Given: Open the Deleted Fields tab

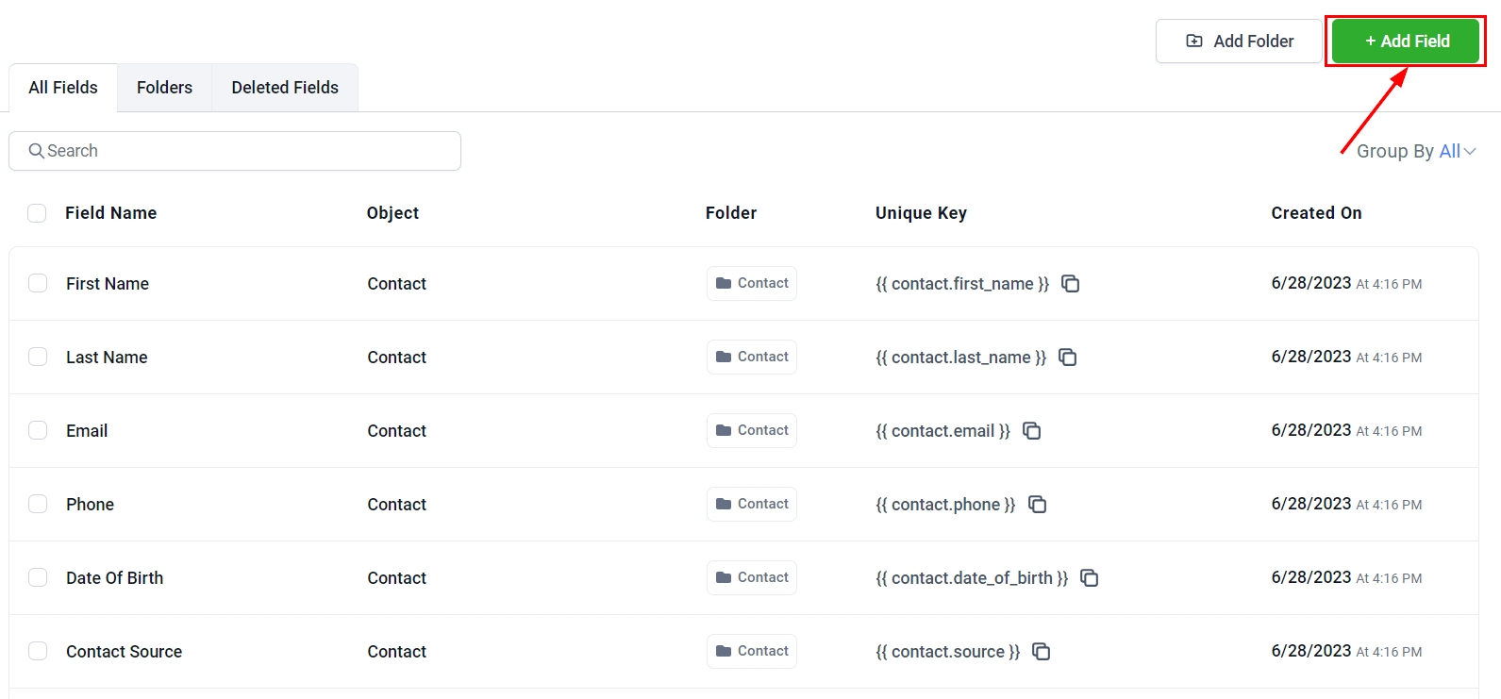Looking at the screenshot, I should click(285, 88).
